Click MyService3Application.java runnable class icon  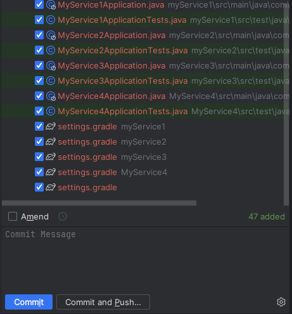(51, 65)
